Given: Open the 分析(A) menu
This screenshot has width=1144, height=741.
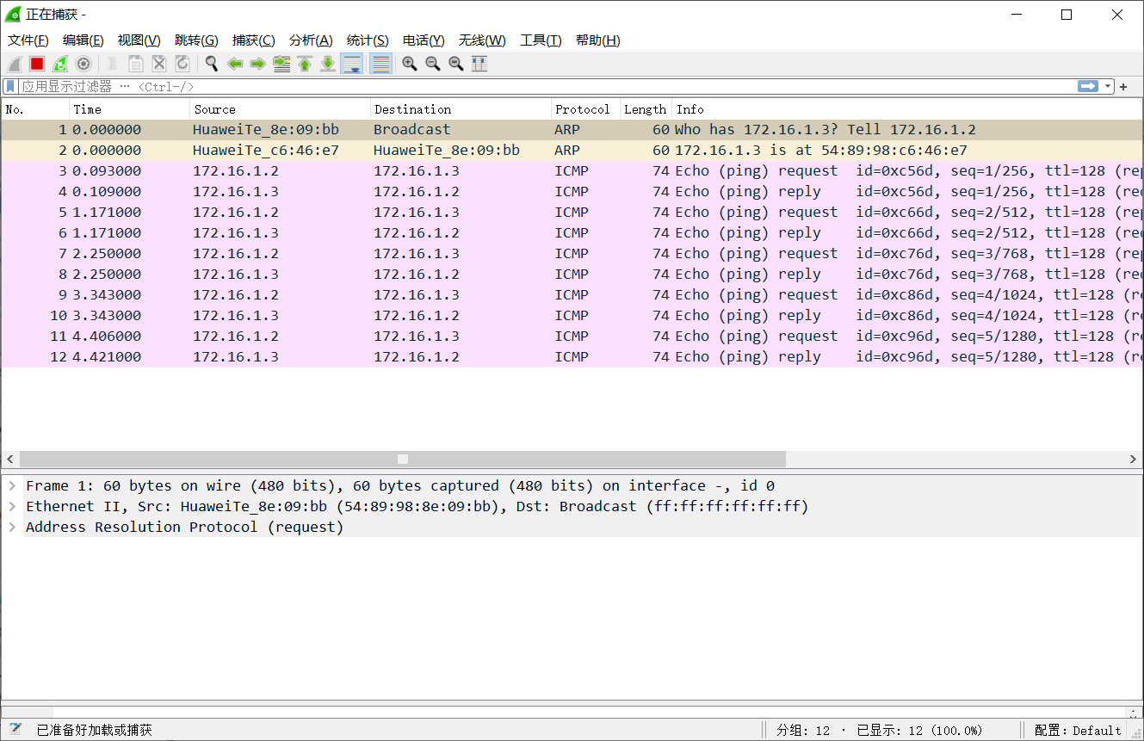Looking at the screenshot, I should 311,40.
